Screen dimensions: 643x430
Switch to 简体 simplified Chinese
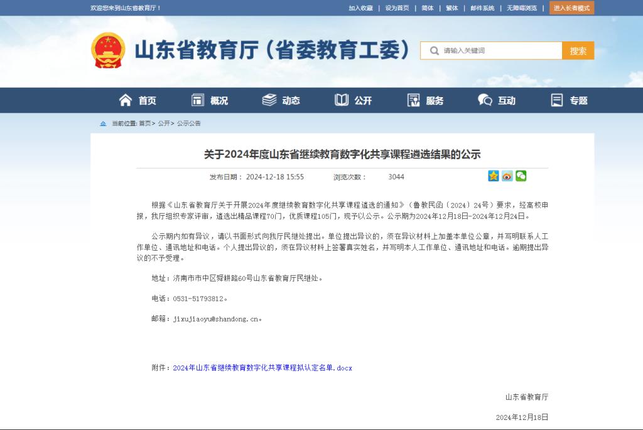(x=427, y=8)
